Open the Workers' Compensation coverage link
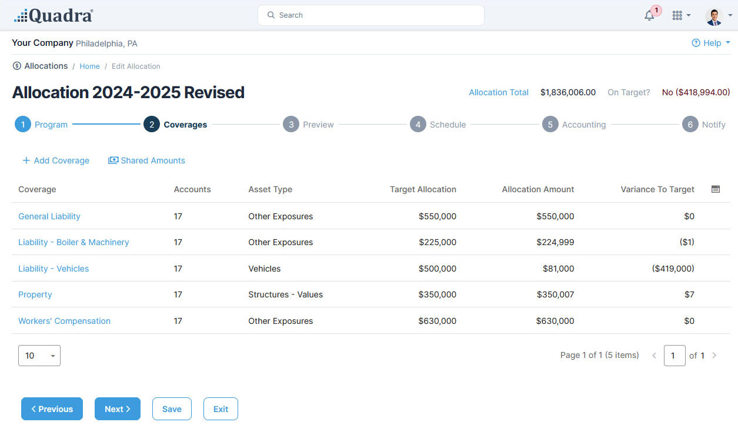 (x=64, y=321)
